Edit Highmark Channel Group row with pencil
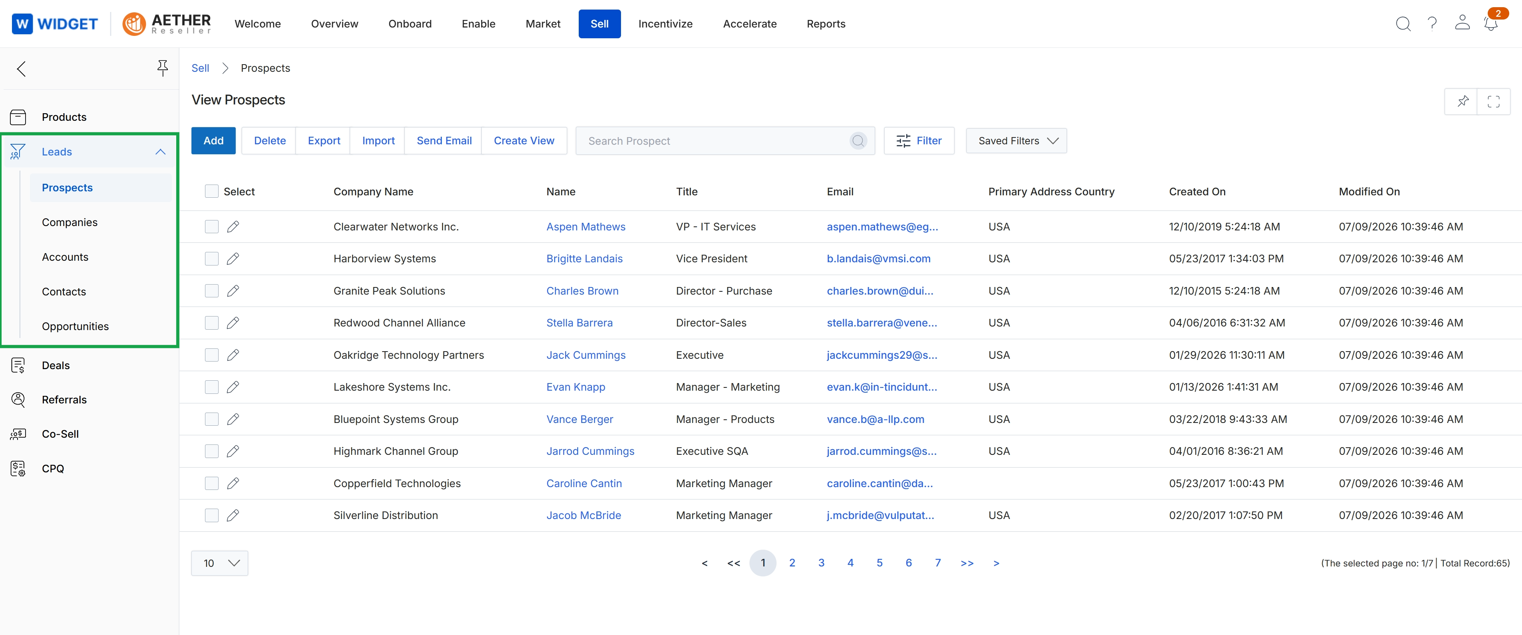1522x635 pixels. (x=233, y=451)
